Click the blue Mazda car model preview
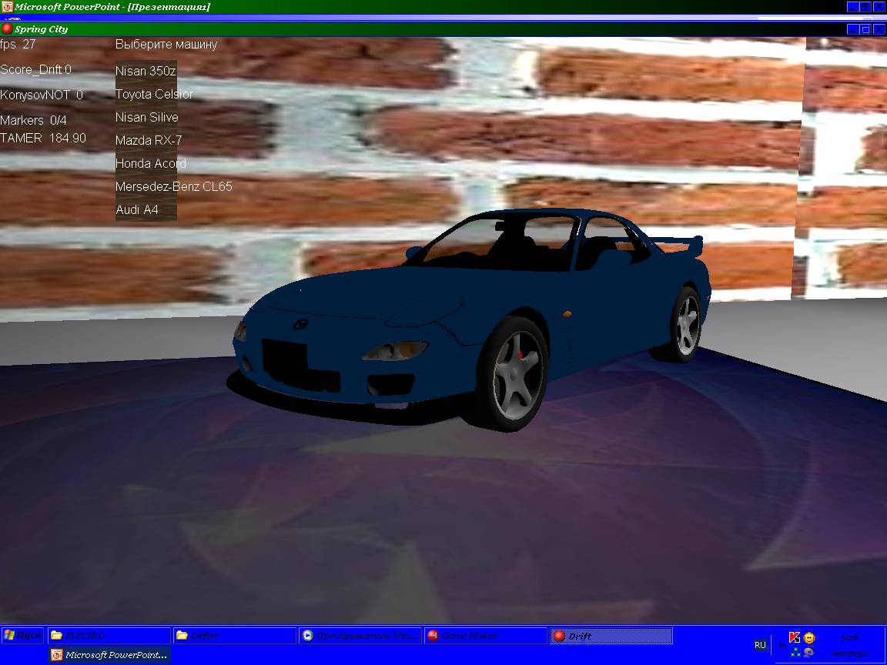The image size is (887, 665). [x=470, y=319]
